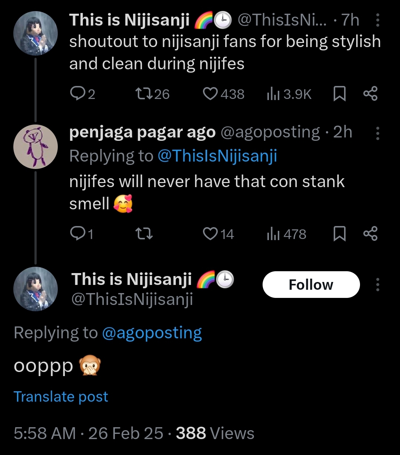
Task: Click Translate post link
Action: pos(61,396)
